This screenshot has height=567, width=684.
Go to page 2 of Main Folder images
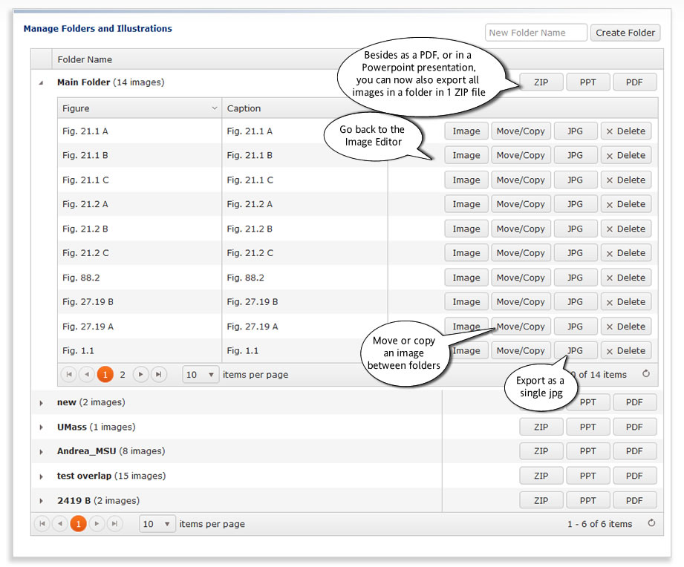[123, 375]
